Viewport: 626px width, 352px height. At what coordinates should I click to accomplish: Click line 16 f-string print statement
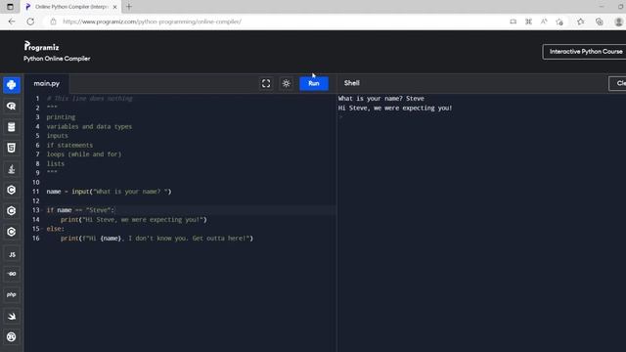(x=156, y=239)
